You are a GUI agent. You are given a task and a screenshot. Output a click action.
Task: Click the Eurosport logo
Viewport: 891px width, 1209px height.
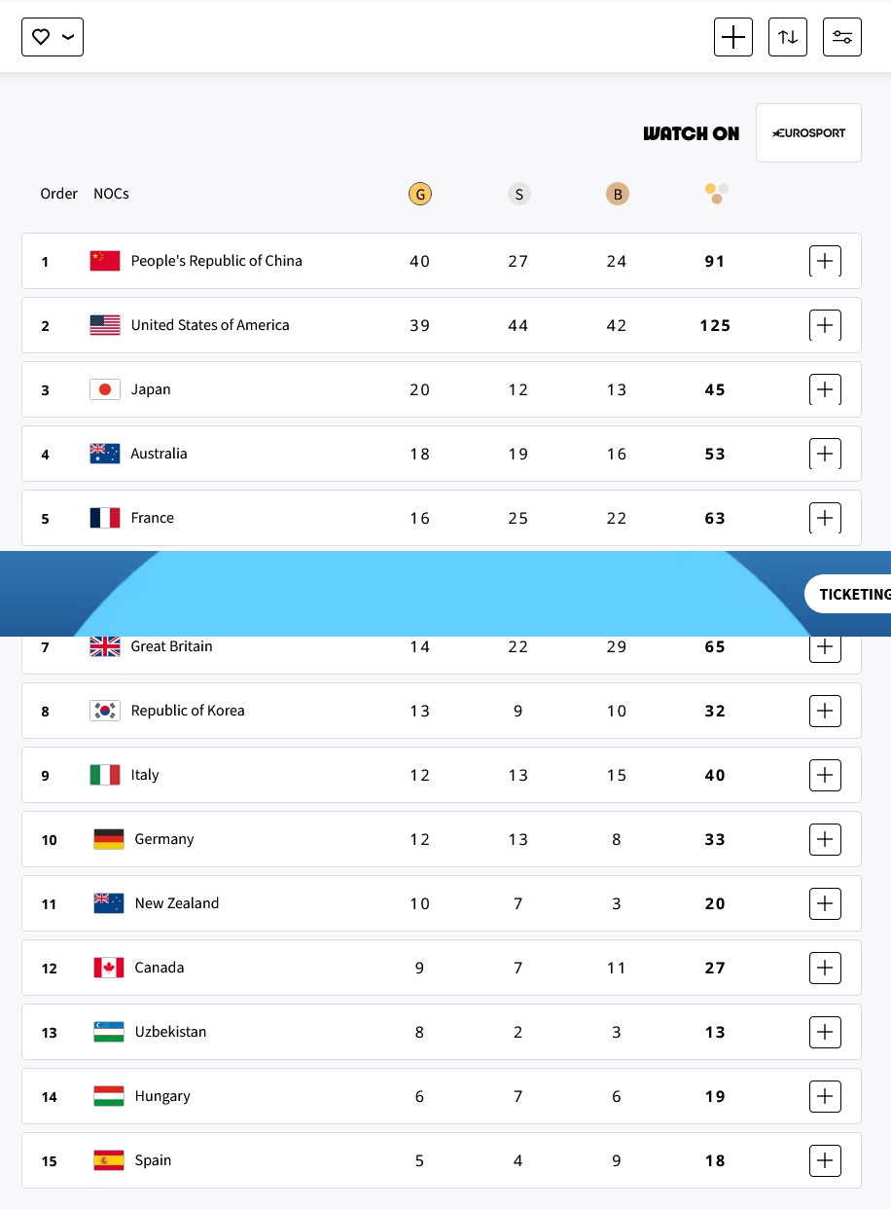(808, 132)
